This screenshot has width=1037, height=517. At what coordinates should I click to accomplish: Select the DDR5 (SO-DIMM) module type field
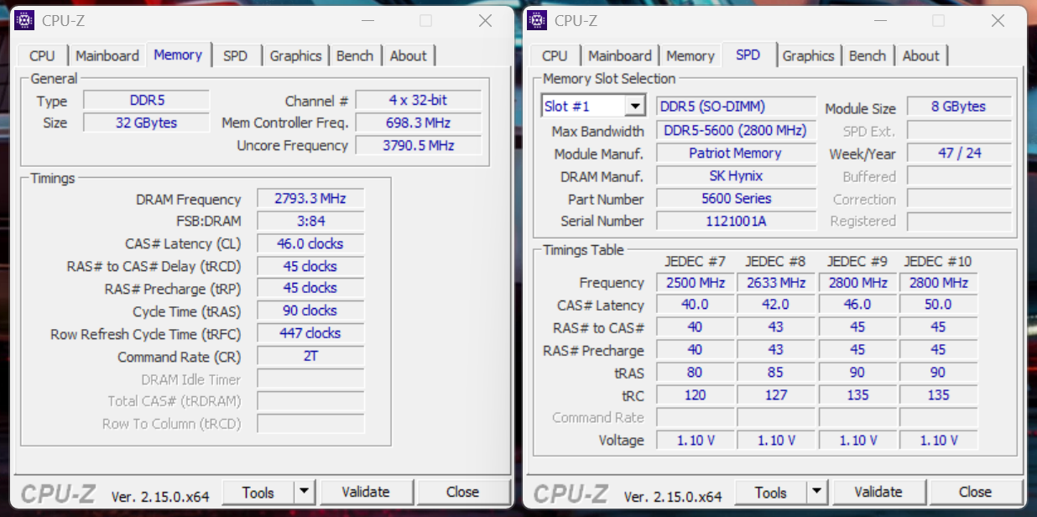[x=736, y=107]
